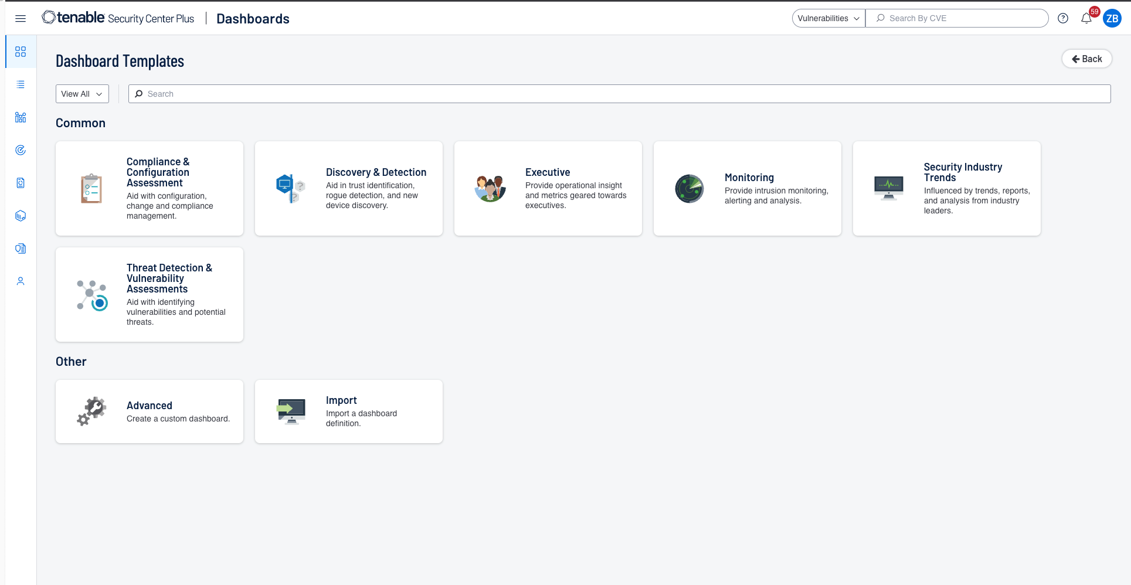Open the ZB user account avatar
The height and width of the screenshot is (585, 1131).
click(1112, 18)
